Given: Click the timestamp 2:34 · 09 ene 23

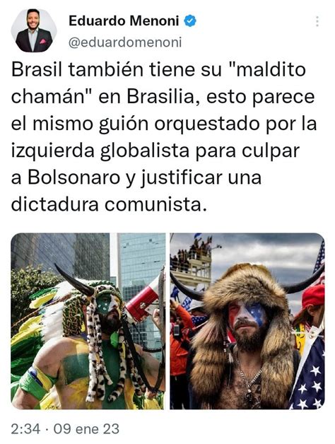Looking at the screenshot, I should pos(65,428).
